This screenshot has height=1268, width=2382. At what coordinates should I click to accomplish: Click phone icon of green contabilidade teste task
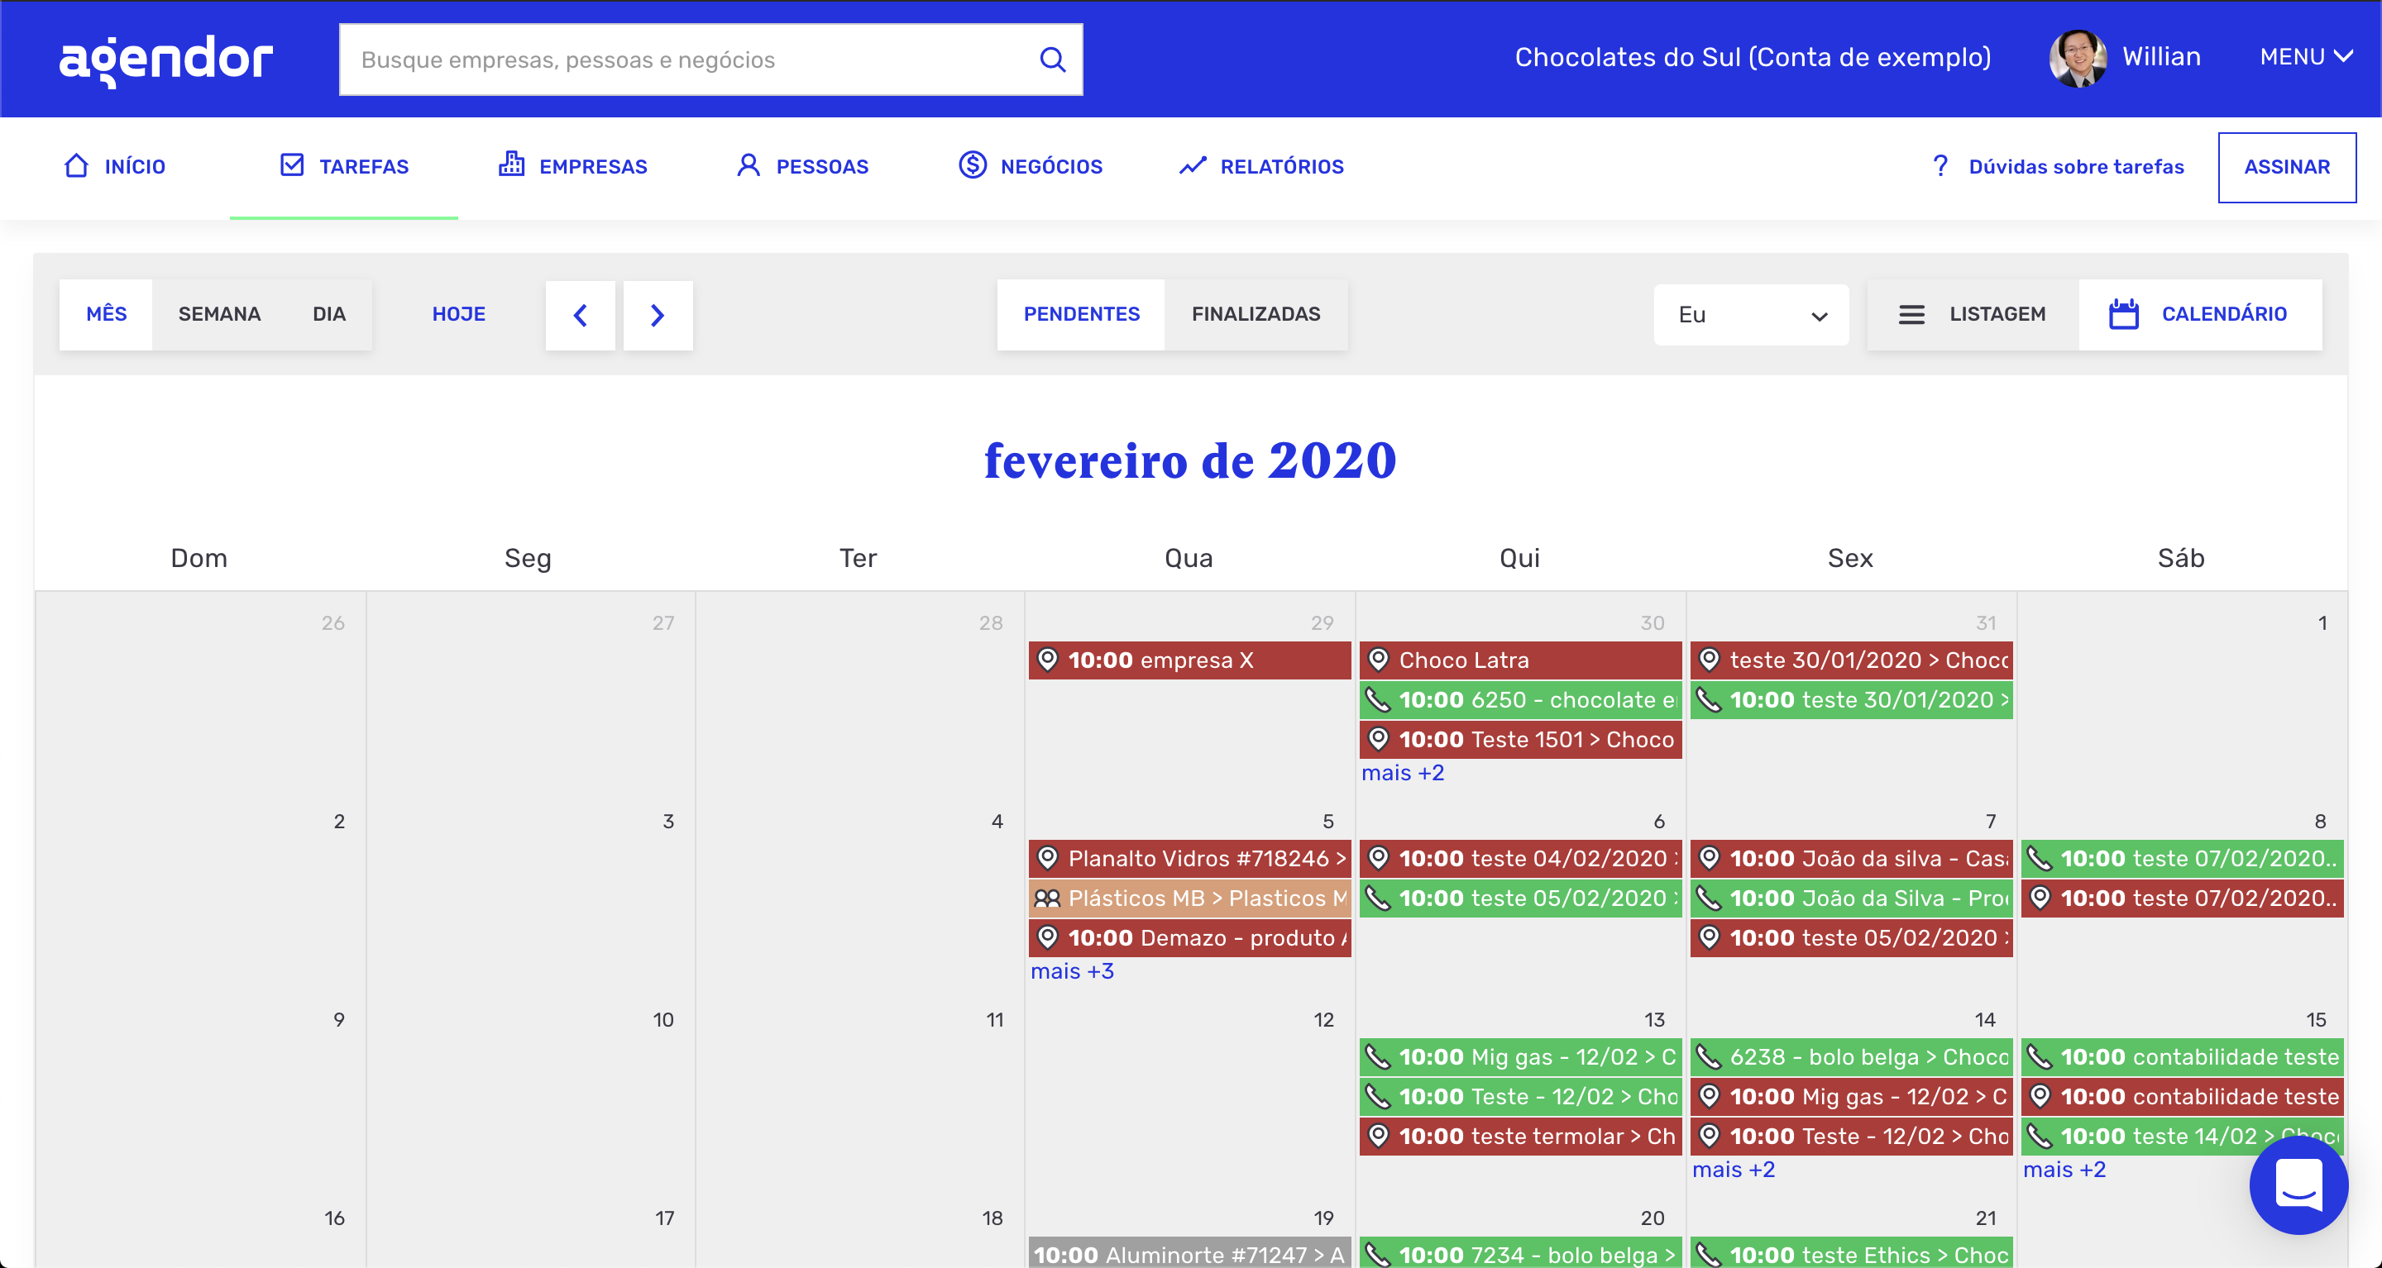tap(2040, 1057)
